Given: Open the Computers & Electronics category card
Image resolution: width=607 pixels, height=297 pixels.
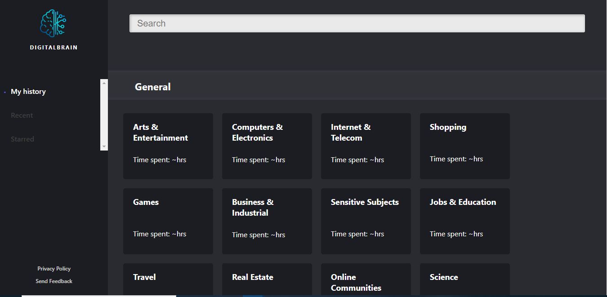Looking at the screenshot, I should click(267, 146).
